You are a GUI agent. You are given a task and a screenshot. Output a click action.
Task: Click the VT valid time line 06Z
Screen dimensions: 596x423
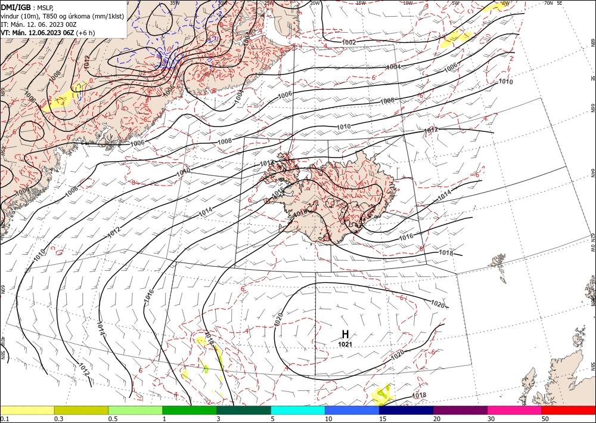tap(48, 33)
